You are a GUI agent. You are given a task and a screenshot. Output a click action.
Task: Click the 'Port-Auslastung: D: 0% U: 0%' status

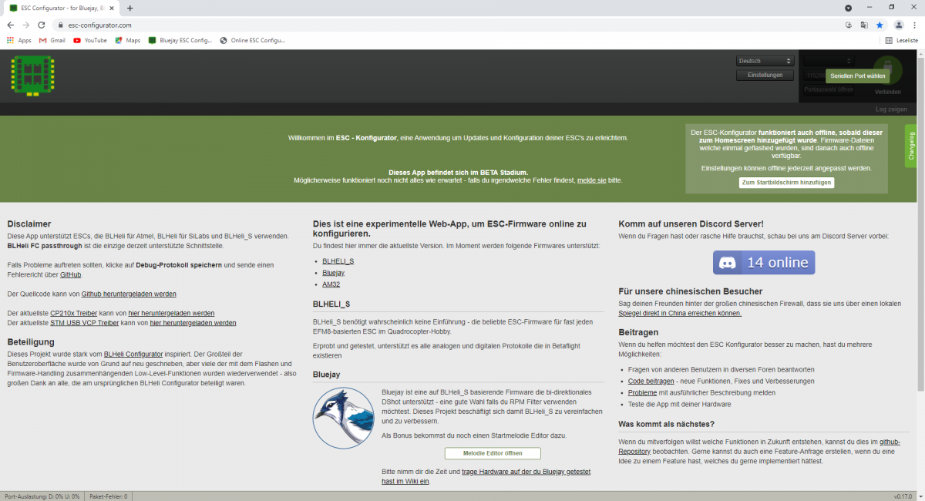coord(42,496)
